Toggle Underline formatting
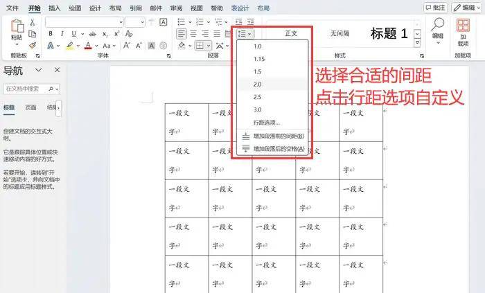This screenshot has height=293, width=485. pos(73,34)
